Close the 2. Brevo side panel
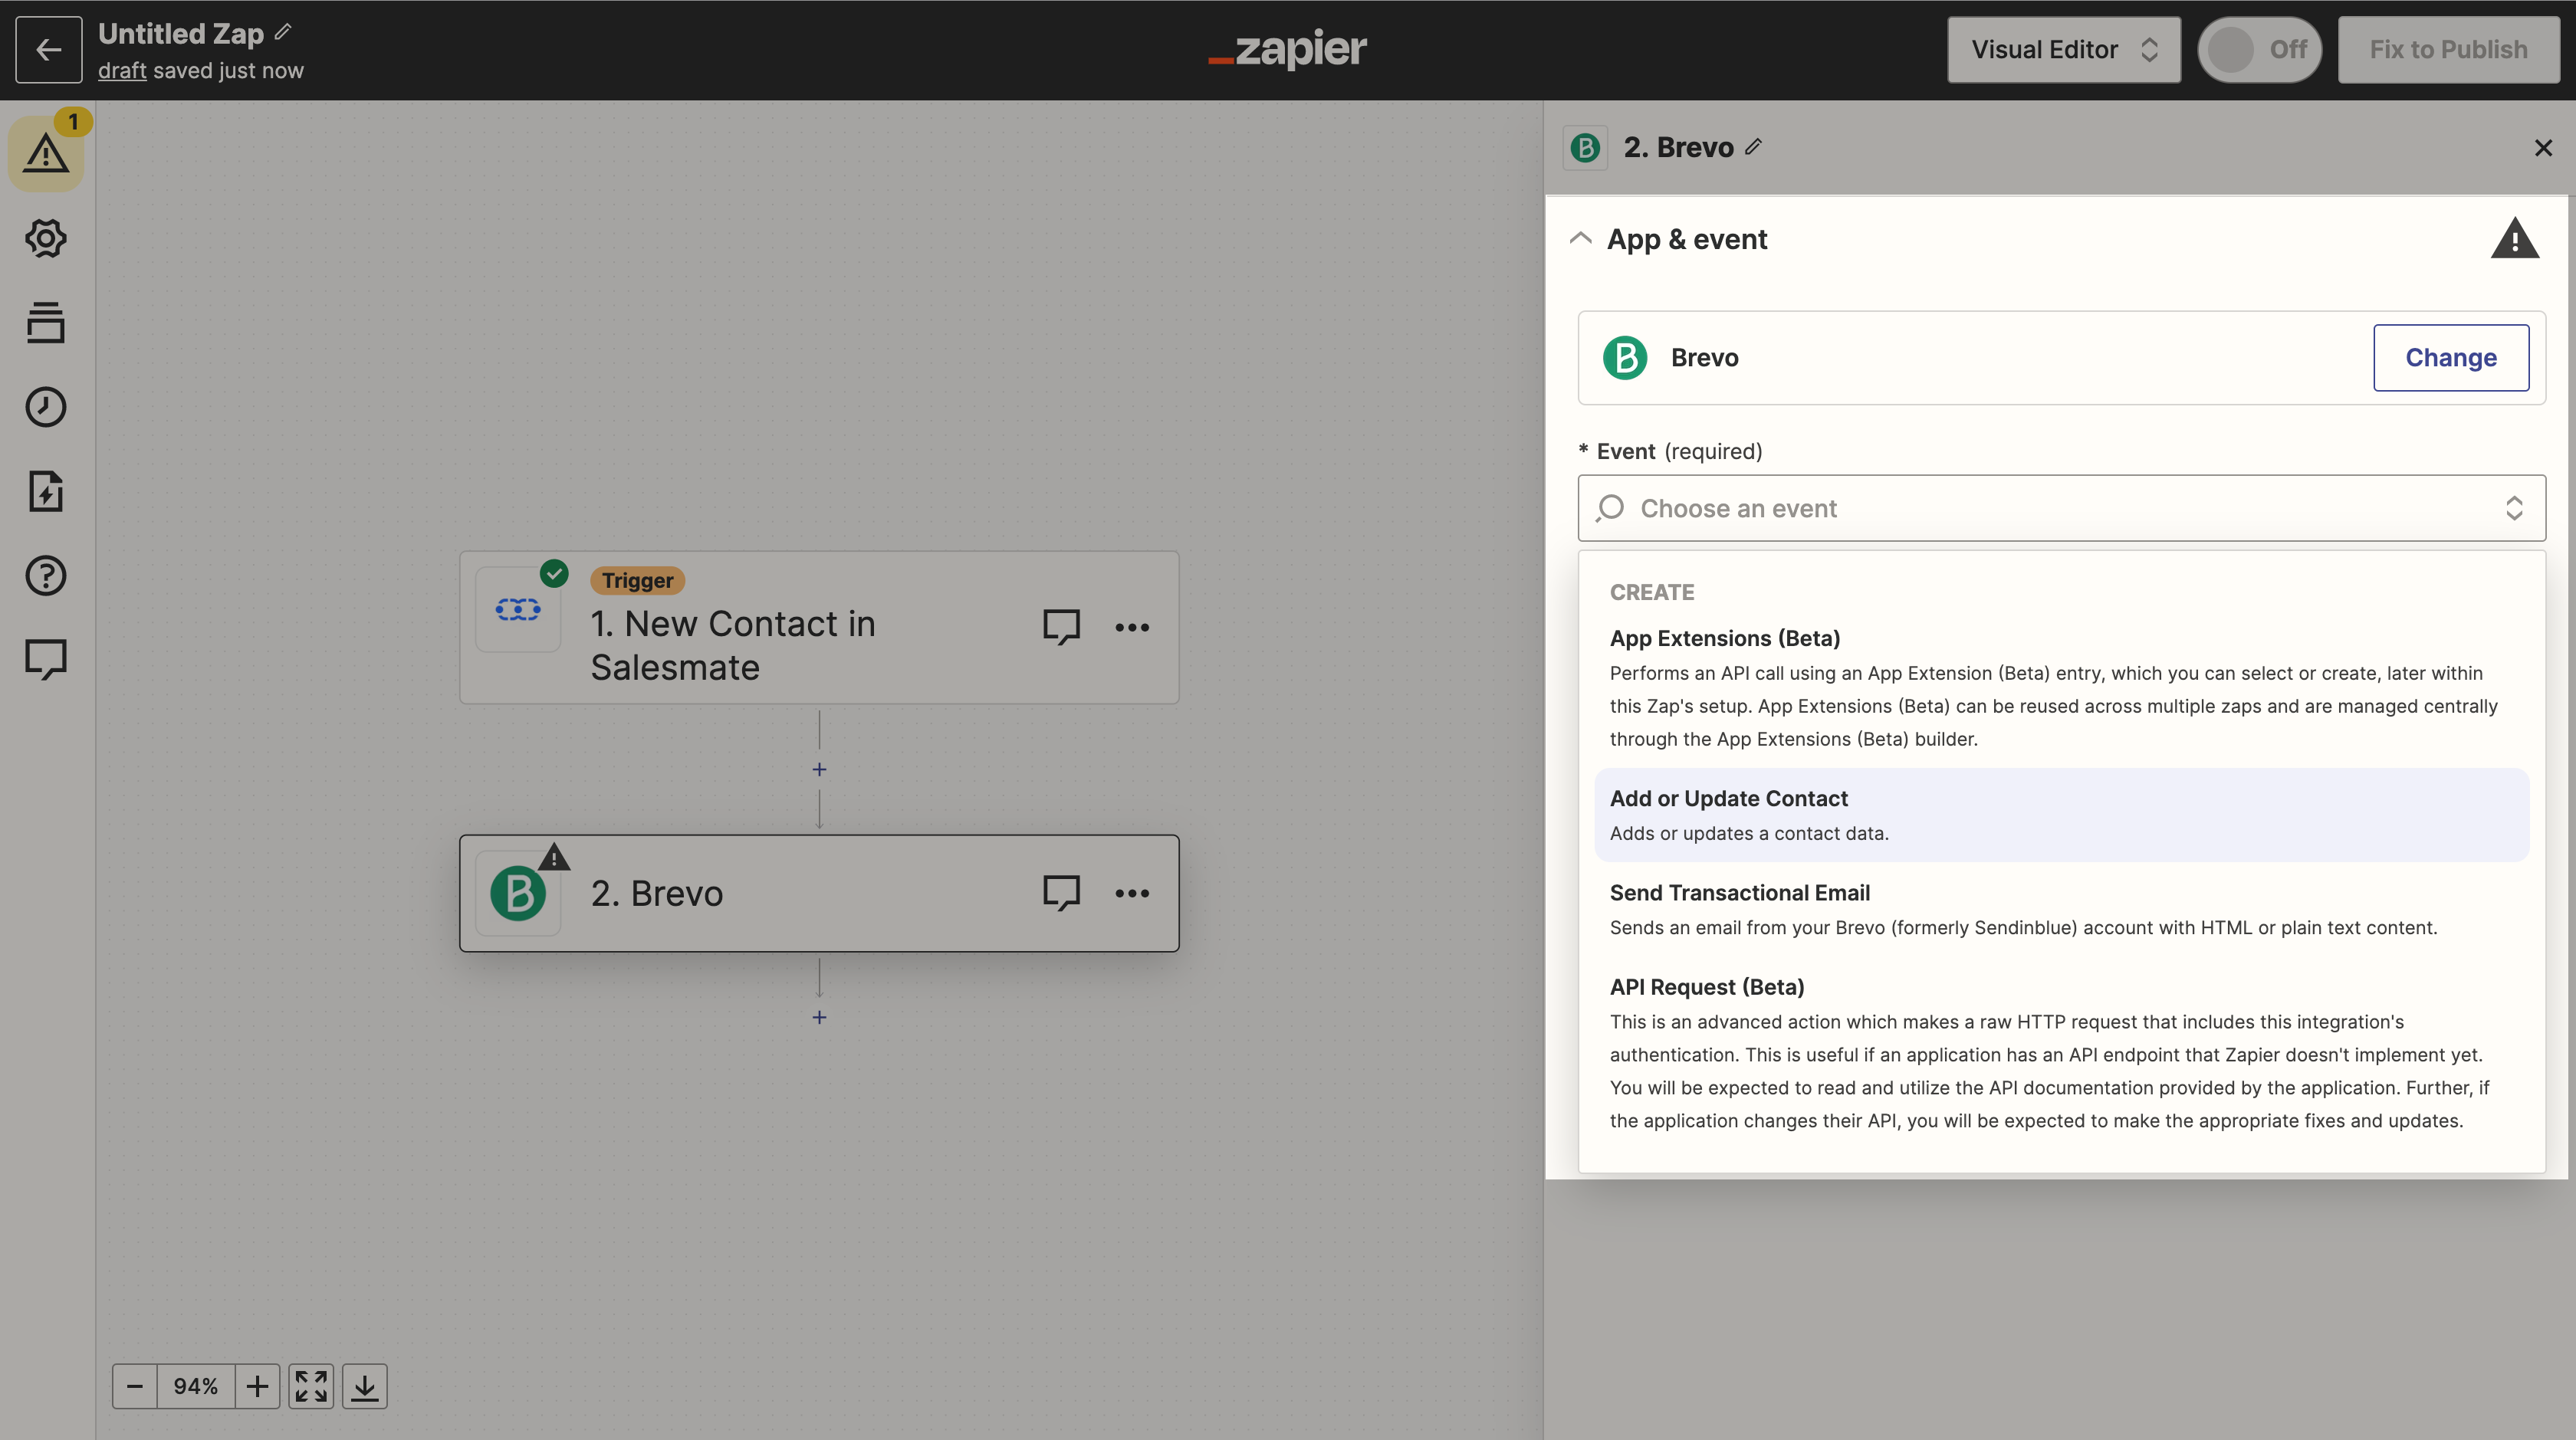The image size is (2576, 1440). point(2543,148)
